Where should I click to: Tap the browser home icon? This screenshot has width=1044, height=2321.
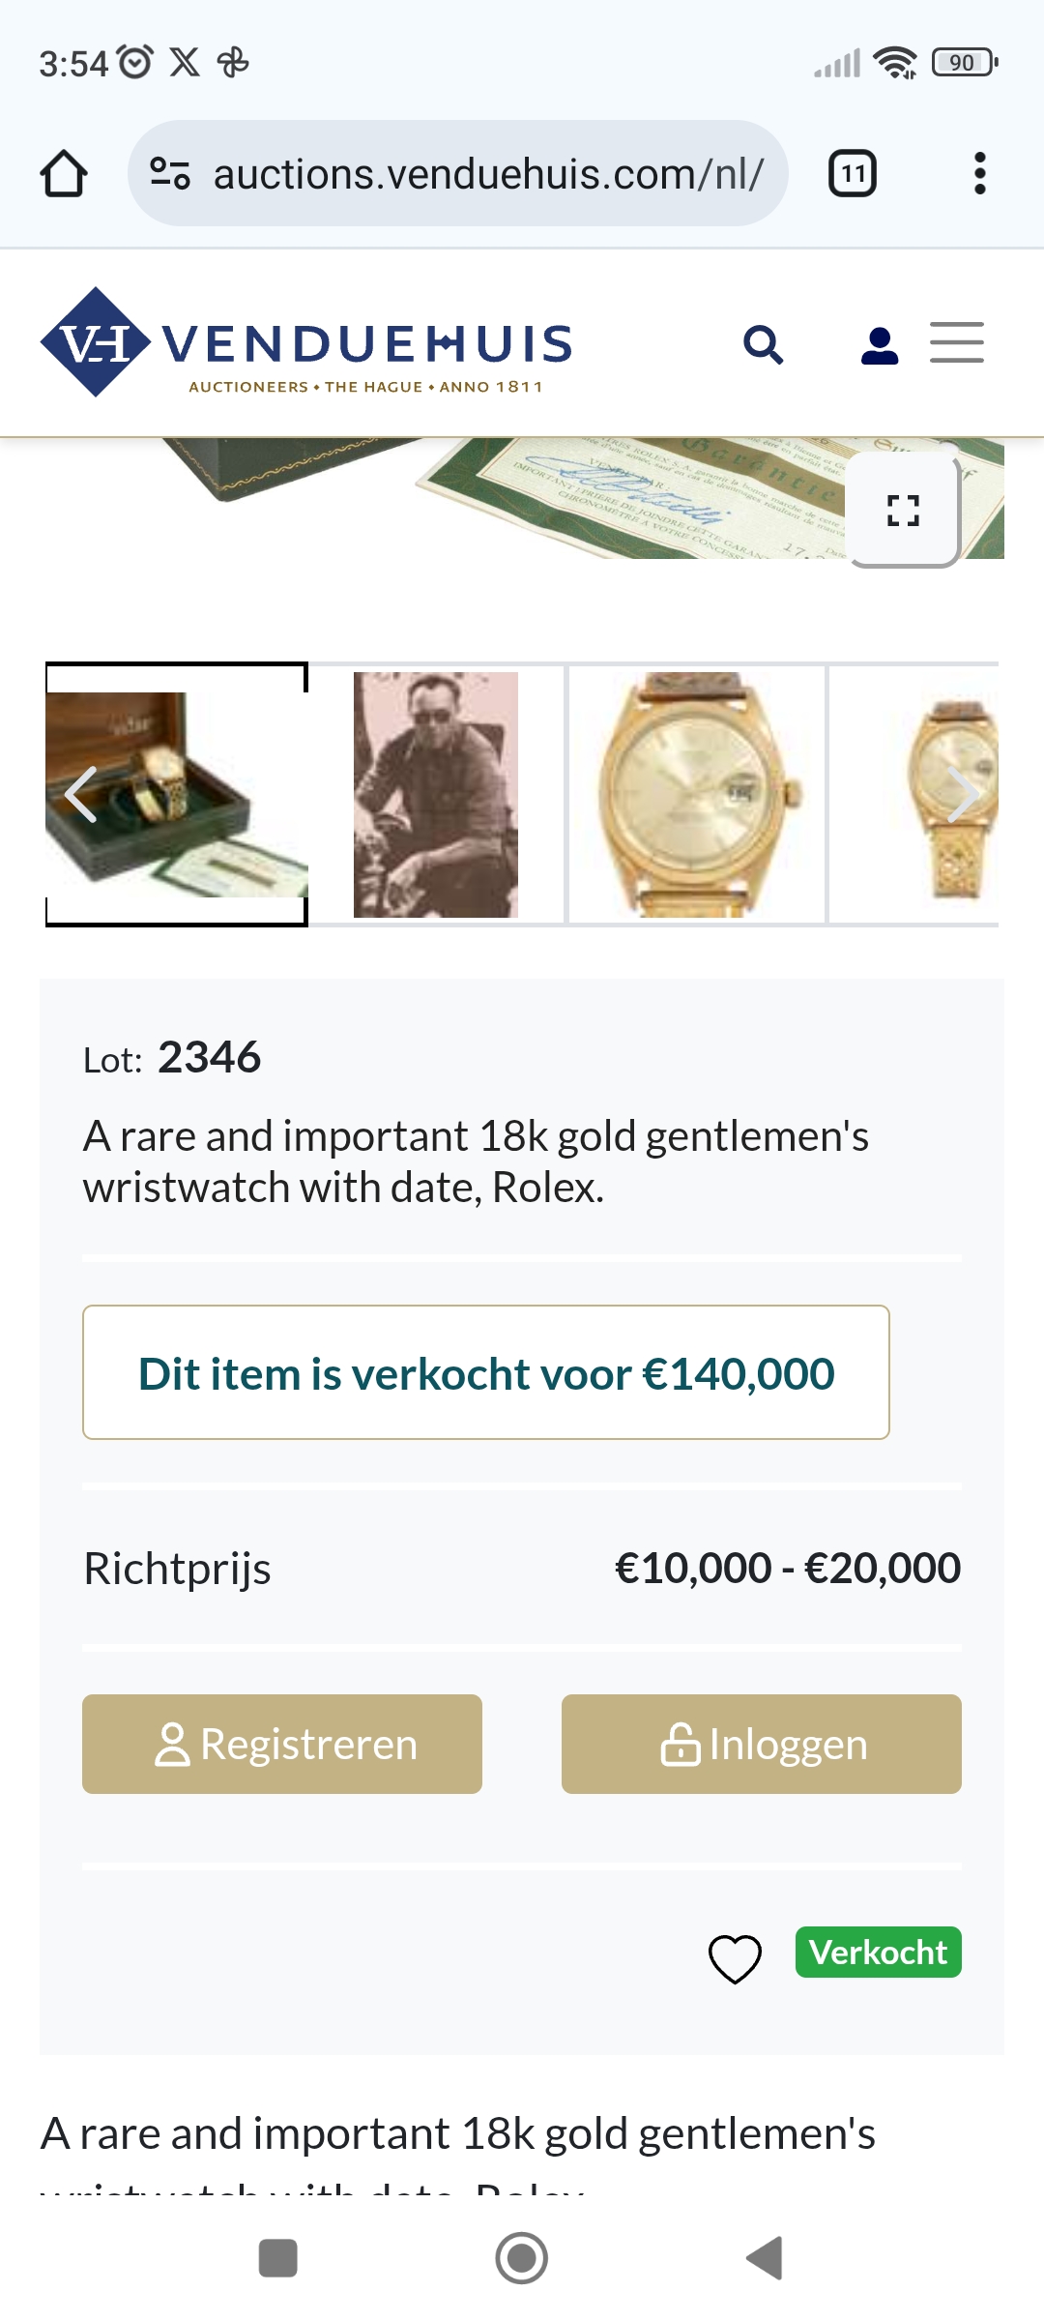64,174
